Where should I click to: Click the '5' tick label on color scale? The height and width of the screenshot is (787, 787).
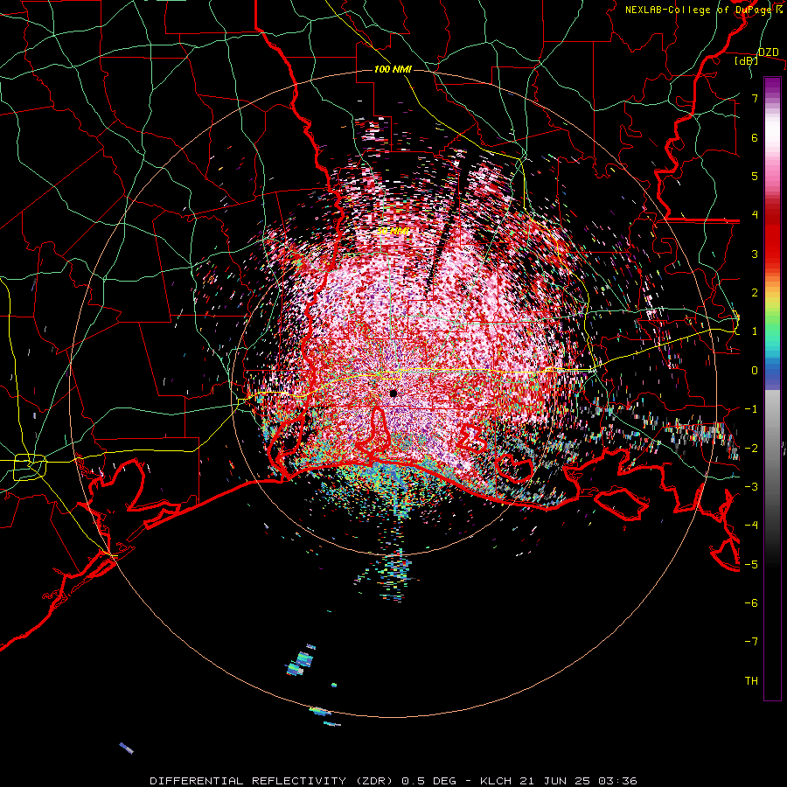[755, 176]
